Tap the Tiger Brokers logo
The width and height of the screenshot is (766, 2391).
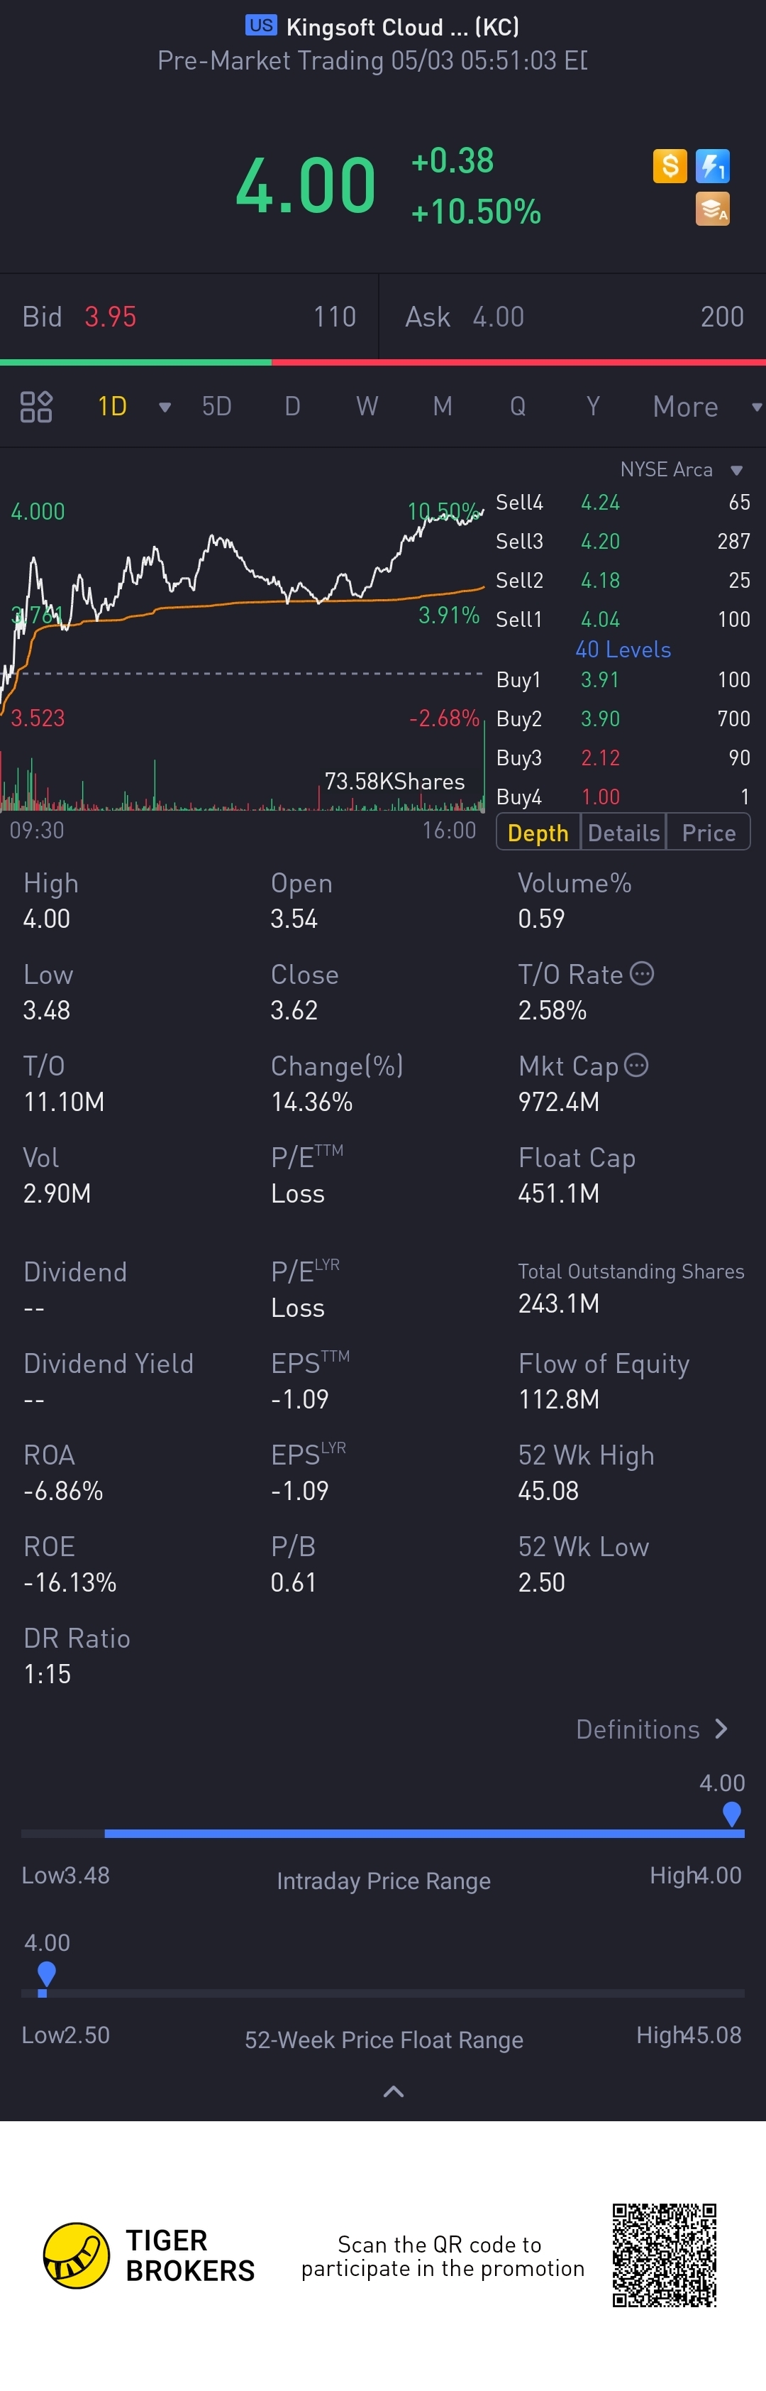tap(76, 2255)
